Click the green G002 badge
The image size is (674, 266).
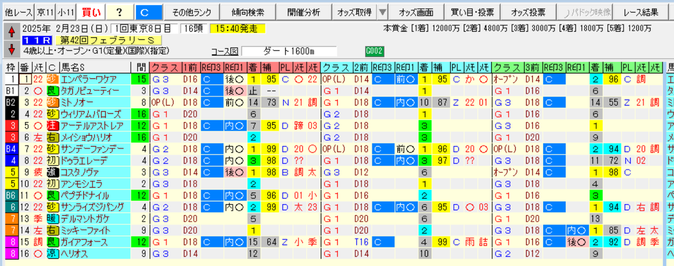click(374, 52)
